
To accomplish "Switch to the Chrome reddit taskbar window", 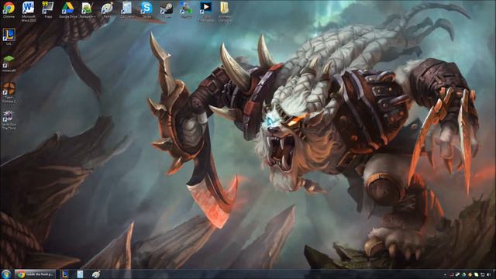I will tap(35, 274).
